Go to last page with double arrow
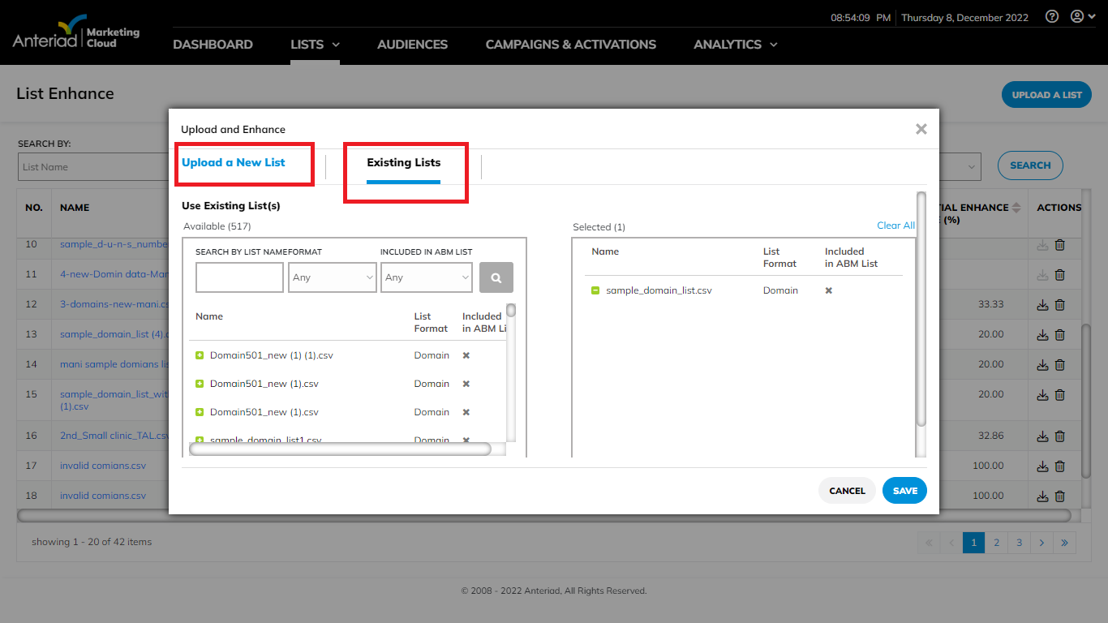The width and height of the screenshot is (1108, 623). 1064,543
